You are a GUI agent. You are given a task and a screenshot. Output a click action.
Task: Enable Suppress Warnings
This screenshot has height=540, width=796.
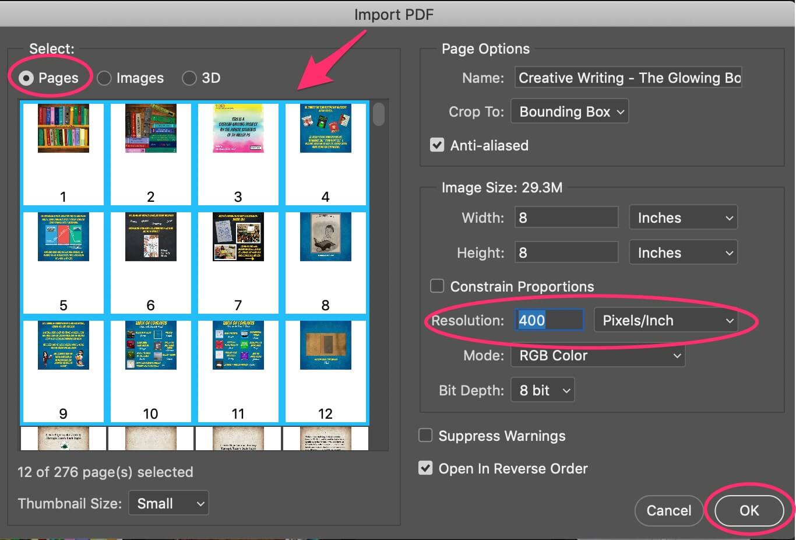point(425,435)
